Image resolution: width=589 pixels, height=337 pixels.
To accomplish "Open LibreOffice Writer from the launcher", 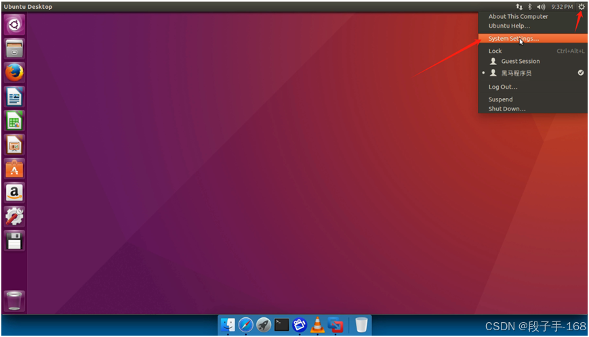I will [14, 97].
